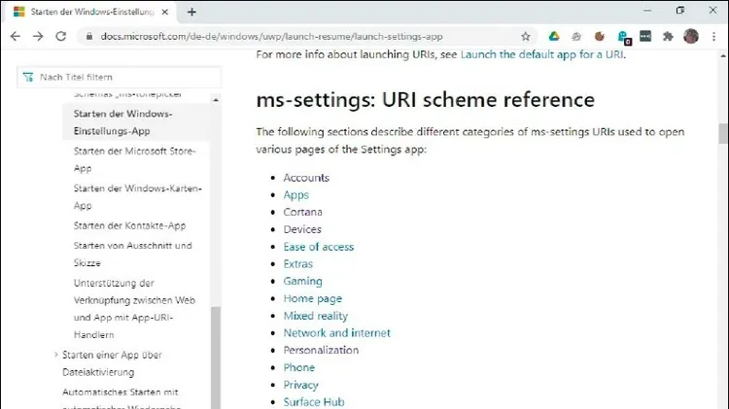Open Launch the default app for a URI link
The width and height of the screenshot is (729, 409).
point(541,54)
